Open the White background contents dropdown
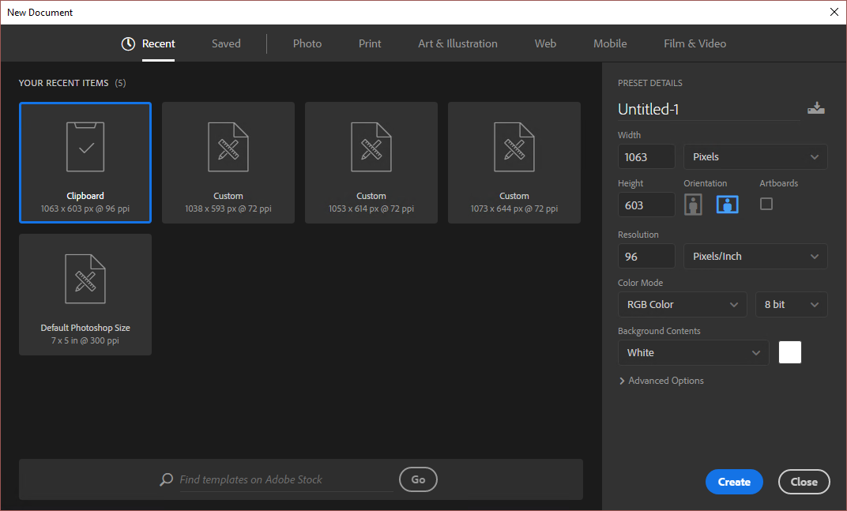 [x=694, y=353]
